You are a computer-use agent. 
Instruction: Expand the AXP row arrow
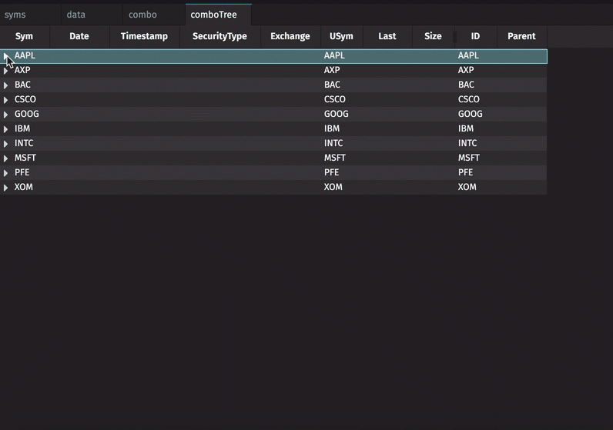tap(5, 71)
